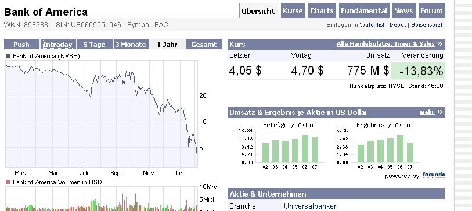
Task: Show the 3 Monate chart range
Action: click(x=131, y=45)
